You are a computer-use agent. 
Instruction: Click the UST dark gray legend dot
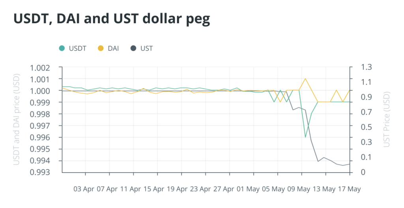pyautogui.click(x=133, y=48)
